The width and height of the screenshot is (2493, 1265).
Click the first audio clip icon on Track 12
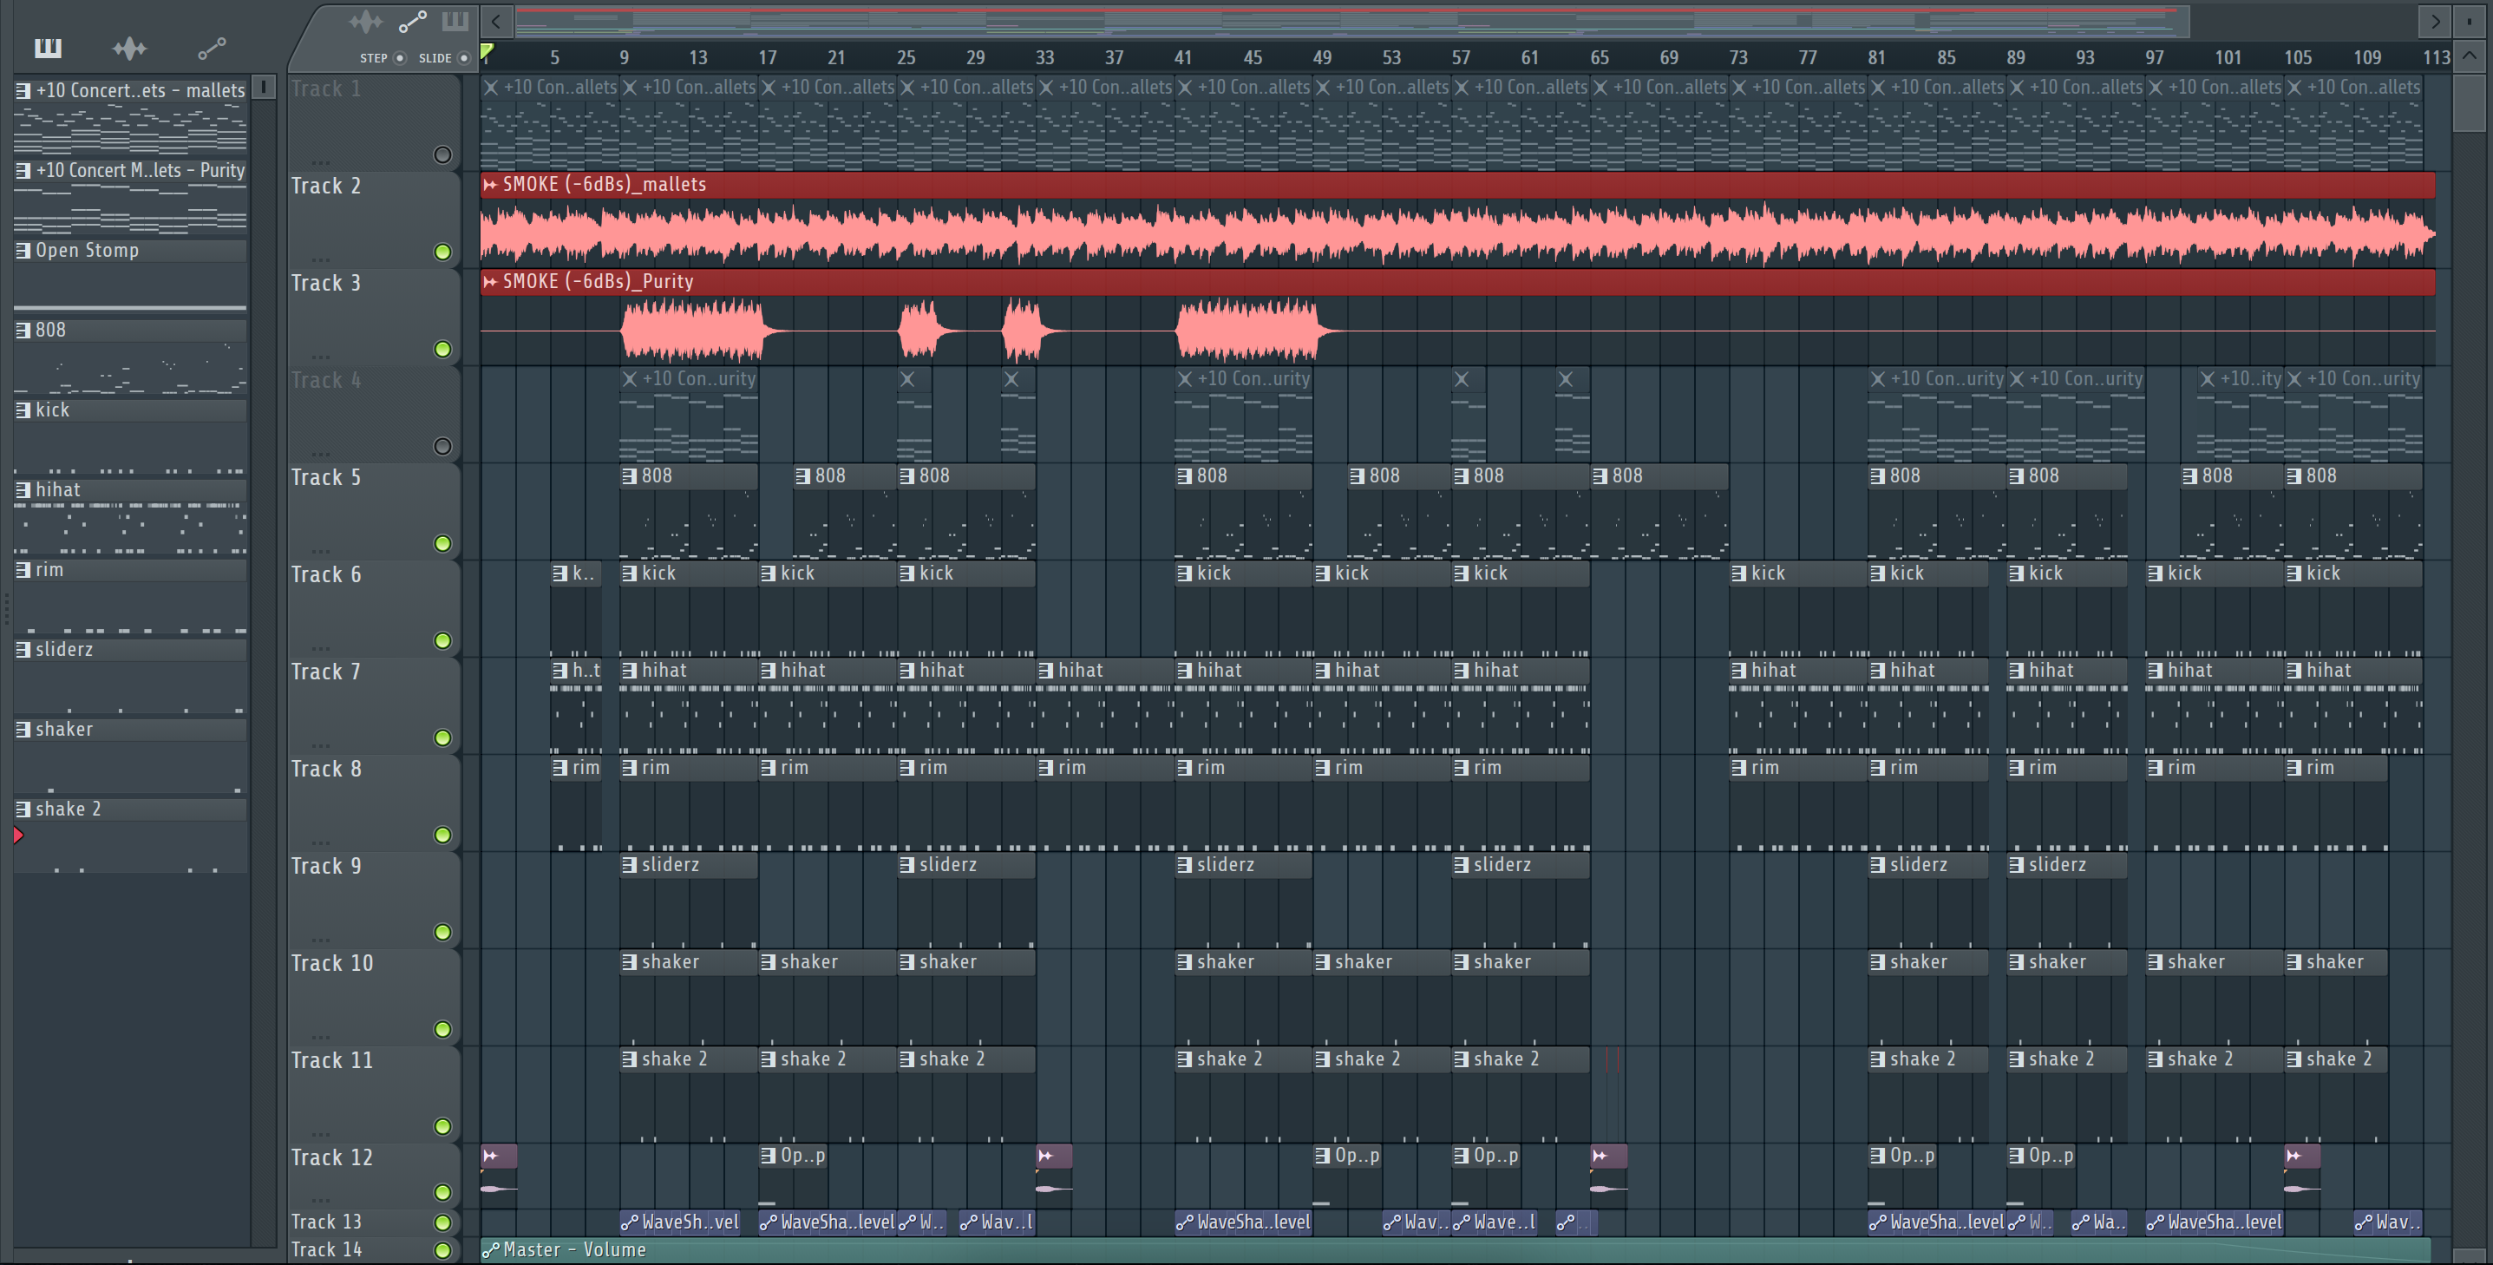tap(491, 1156)
